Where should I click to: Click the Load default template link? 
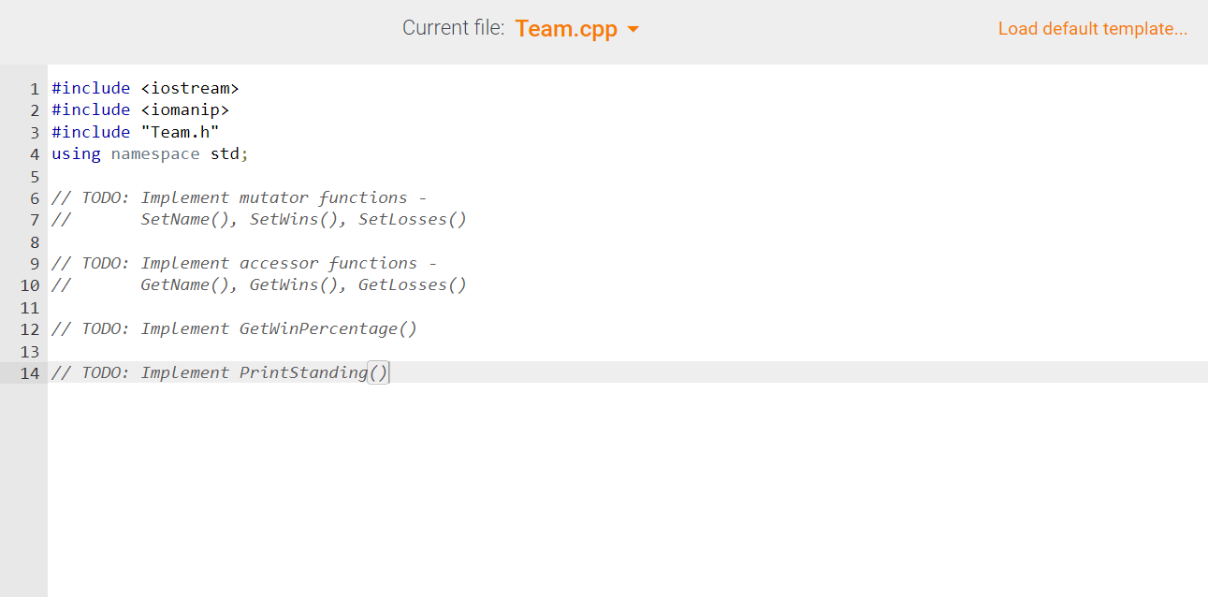click(x=1092, y=29)
